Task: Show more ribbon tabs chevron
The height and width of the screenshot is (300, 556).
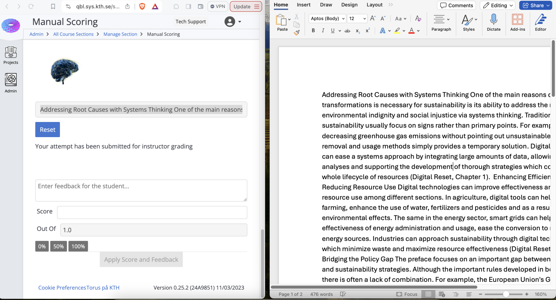Action: tap(391, 5)
